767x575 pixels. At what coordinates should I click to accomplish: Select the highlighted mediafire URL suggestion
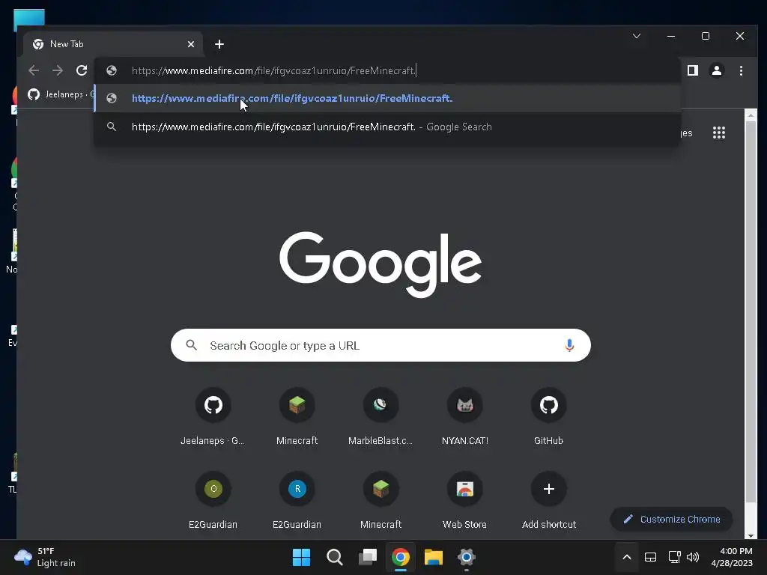pyautogui.click(x=387, y=98)
